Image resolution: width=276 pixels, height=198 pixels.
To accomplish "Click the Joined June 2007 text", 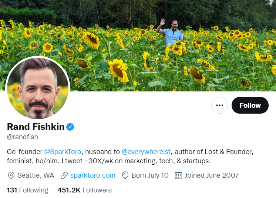I will tap(212, 175).
